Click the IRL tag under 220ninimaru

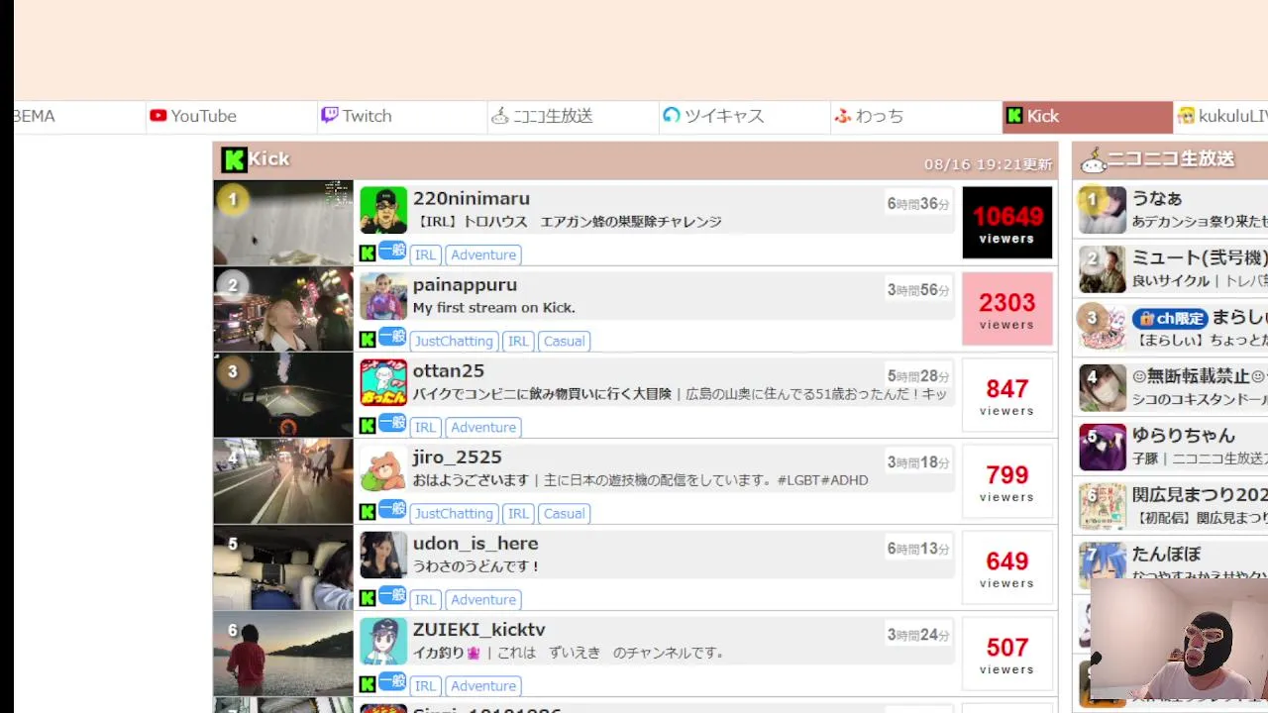pos(426,255)
